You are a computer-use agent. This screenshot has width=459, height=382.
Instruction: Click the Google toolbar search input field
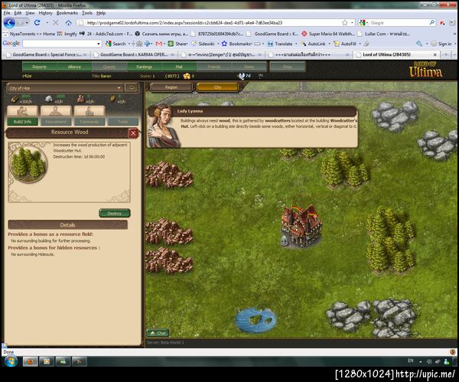[x=60, y=44]
